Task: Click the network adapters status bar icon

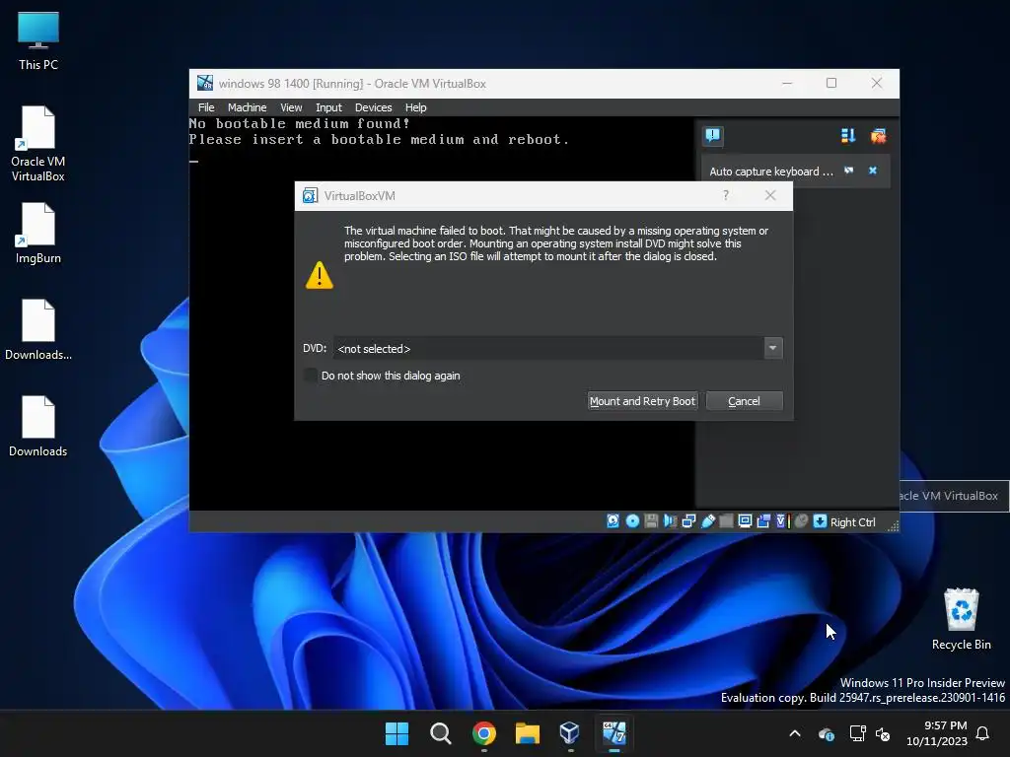Action: tap(688, 521)
